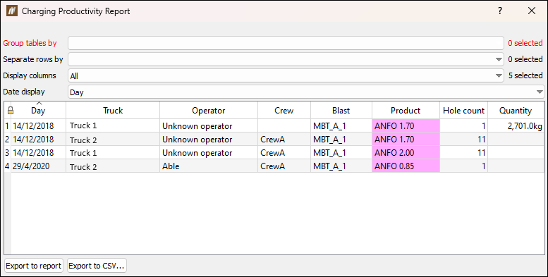Click the Group tables by input field

pos(286,43)
